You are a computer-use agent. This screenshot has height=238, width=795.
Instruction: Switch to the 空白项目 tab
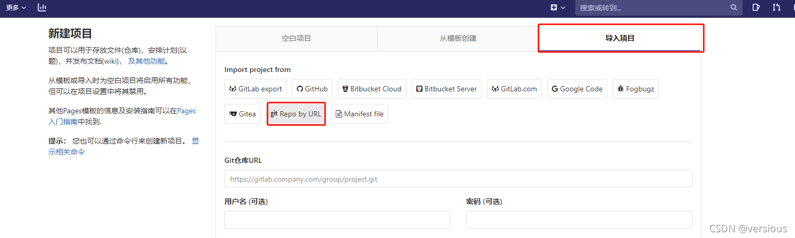coord(297,38)
